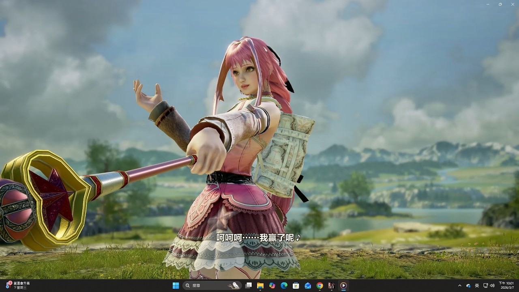Open the OneDrive tray icon
519x292 pixels.
pos(468,286)
